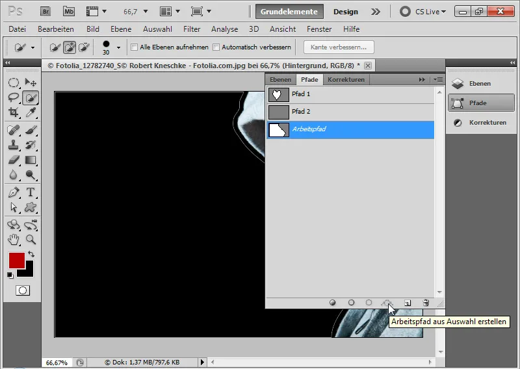Select the Path Selection tool
This screenshot has width=520, height=369.
pos(13,207)
